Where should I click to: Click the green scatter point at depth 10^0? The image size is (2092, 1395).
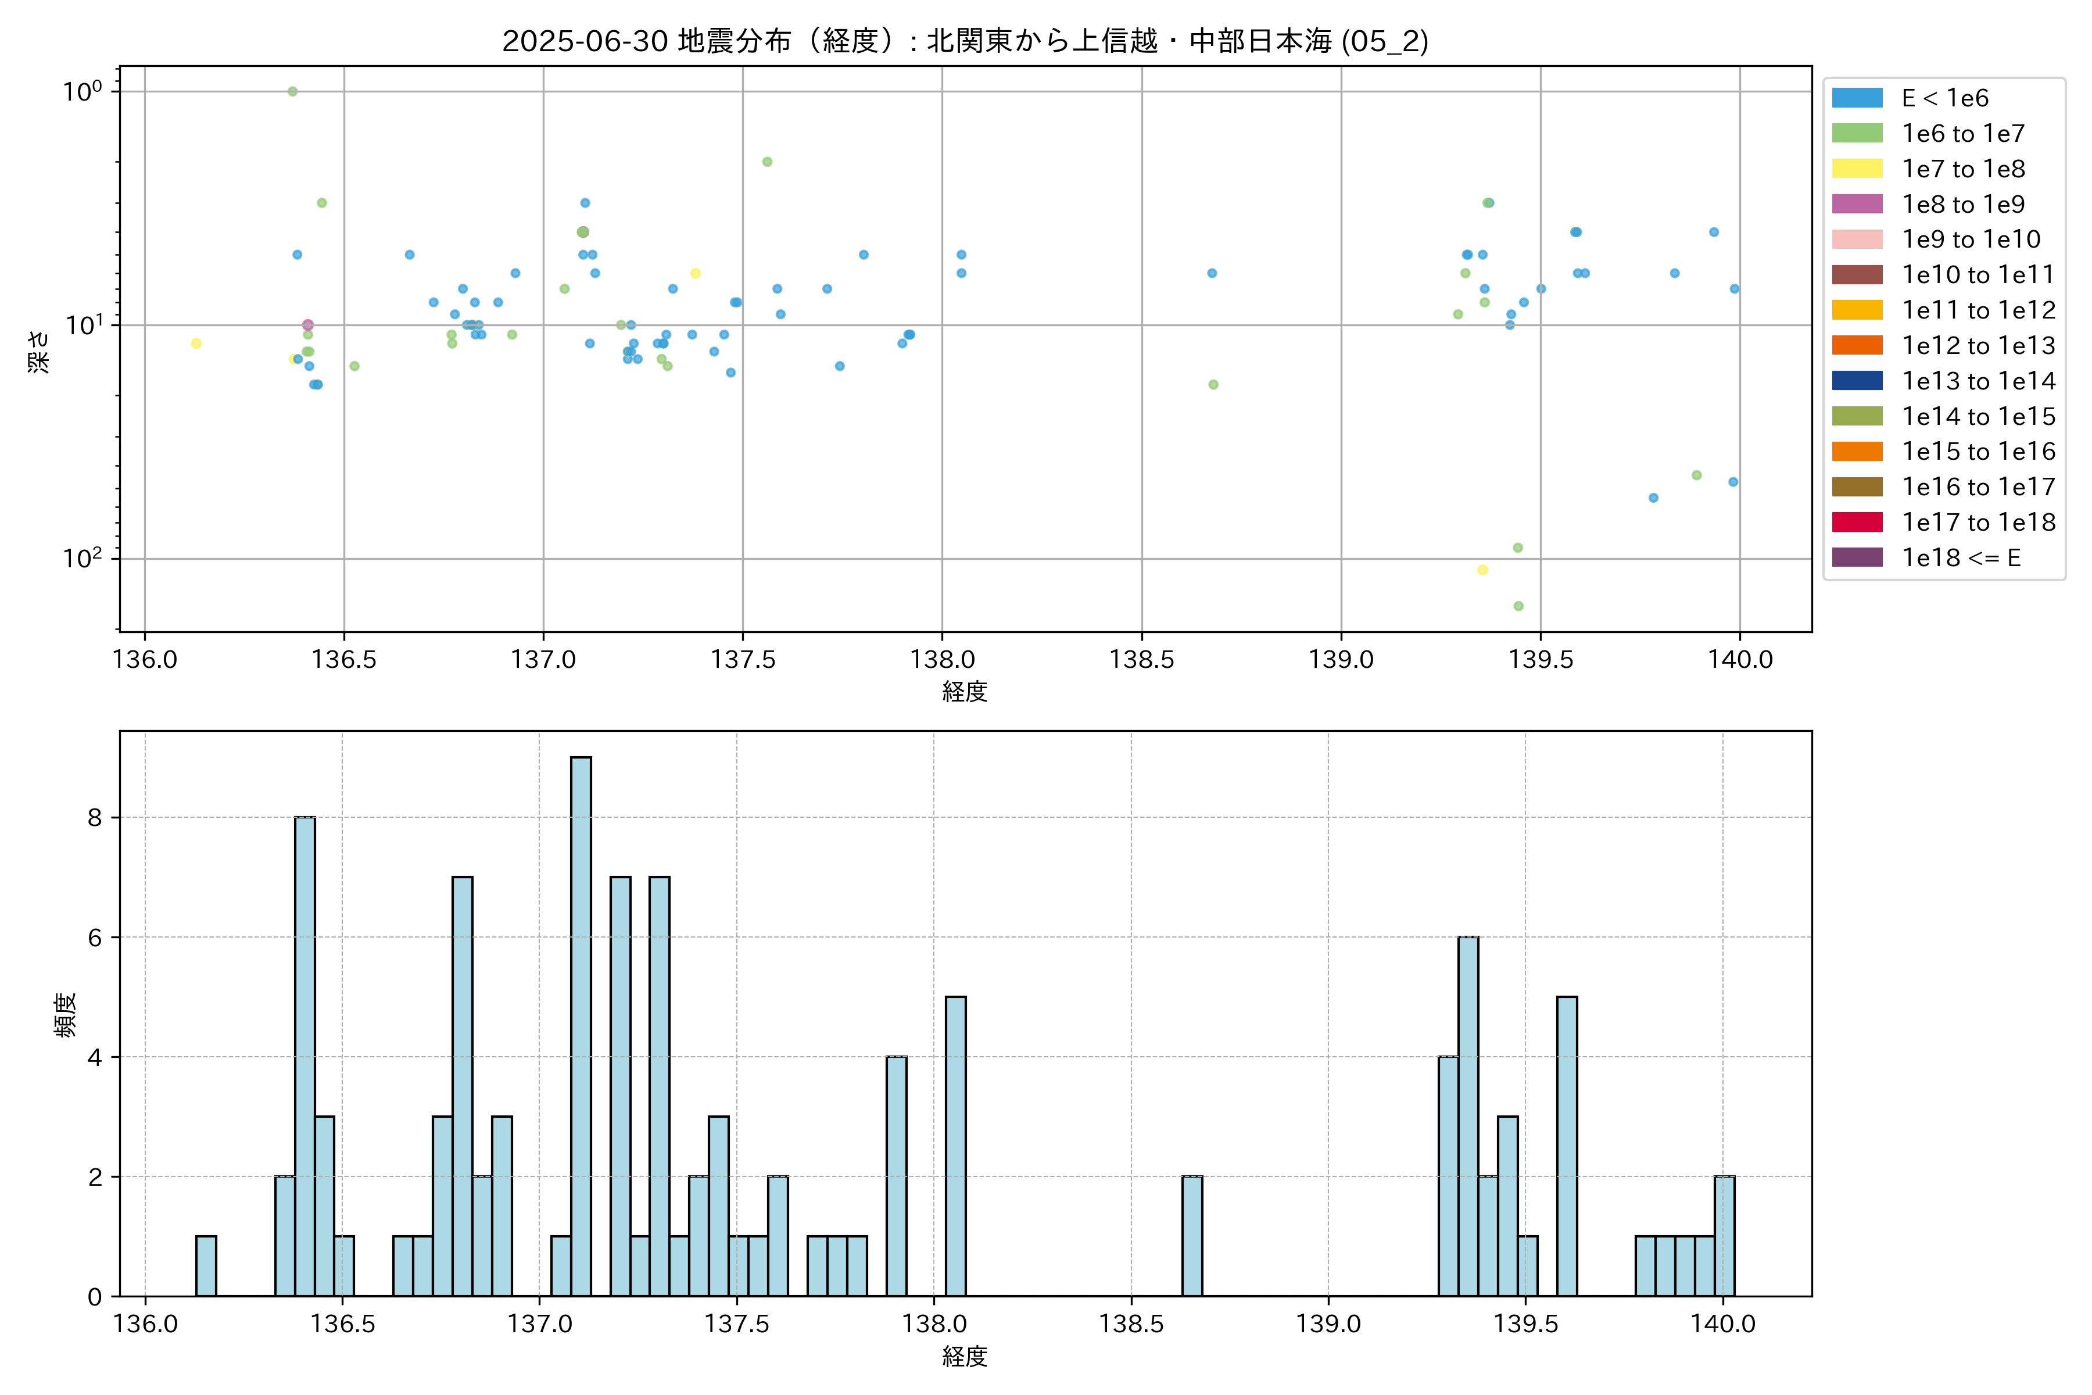point(293,92)
